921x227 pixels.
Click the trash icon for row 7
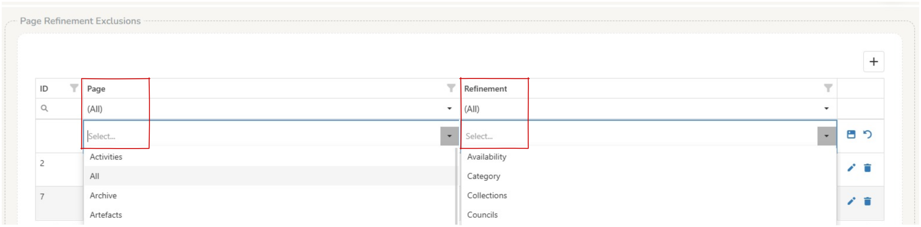(867, 201)
